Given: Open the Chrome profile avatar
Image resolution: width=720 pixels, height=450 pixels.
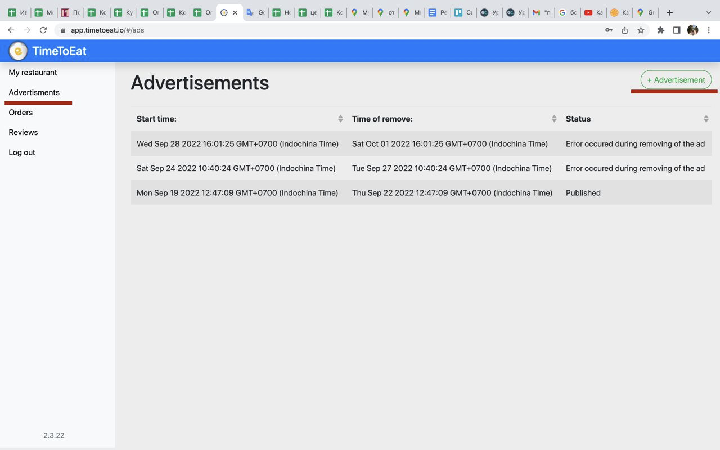Looking at the screenshot, I should (693, 30).
